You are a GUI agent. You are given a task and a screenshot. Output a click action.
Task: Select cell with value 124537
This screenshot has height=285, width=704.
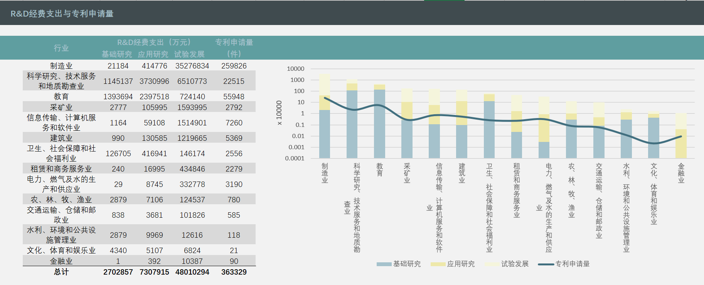[192, 200]
